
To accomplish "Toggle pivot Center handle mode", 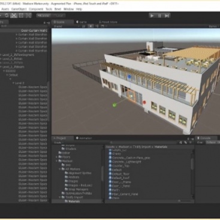I will point(44,16).
